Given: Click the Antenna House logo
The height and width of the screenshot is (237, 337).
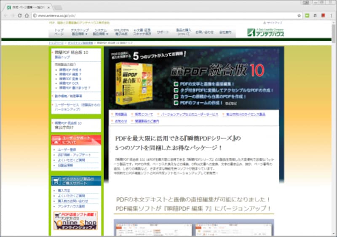Looking at the screenshot, I should [266, 32].
